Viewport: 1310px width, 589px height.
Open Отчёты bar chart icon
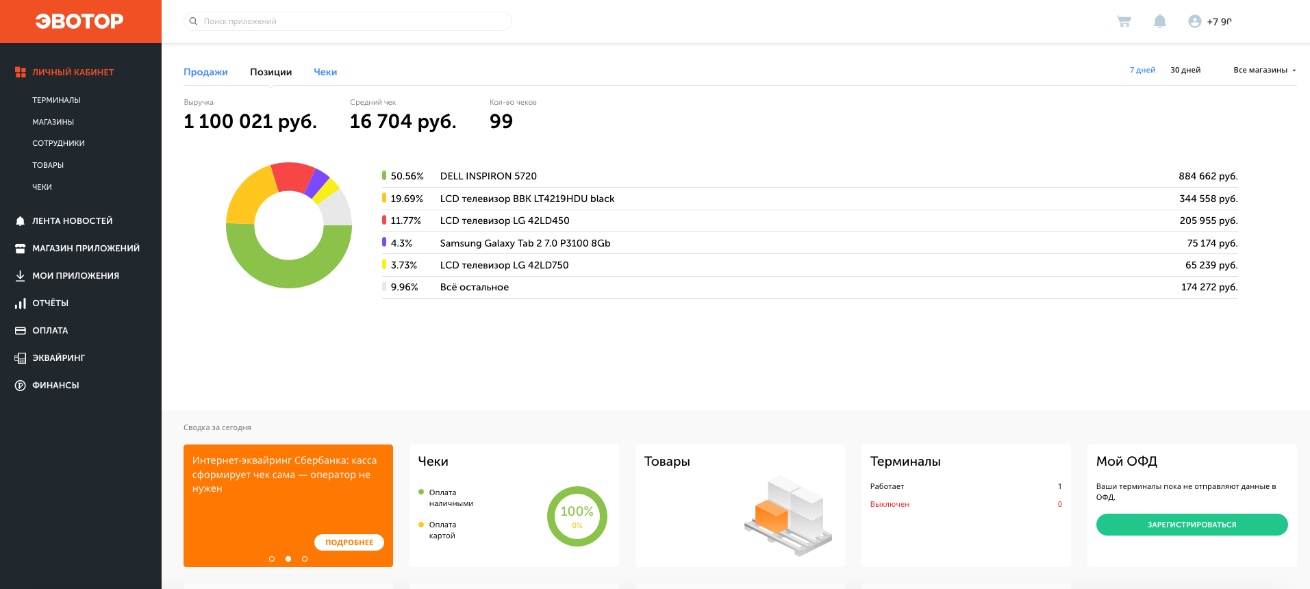pos(21,303)
